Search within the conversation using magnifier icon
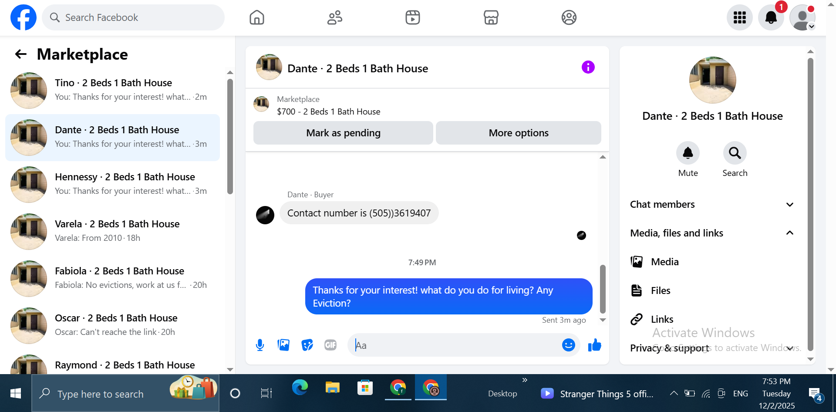The width and height of the screenshot is (836, 412). pos(735,153)
